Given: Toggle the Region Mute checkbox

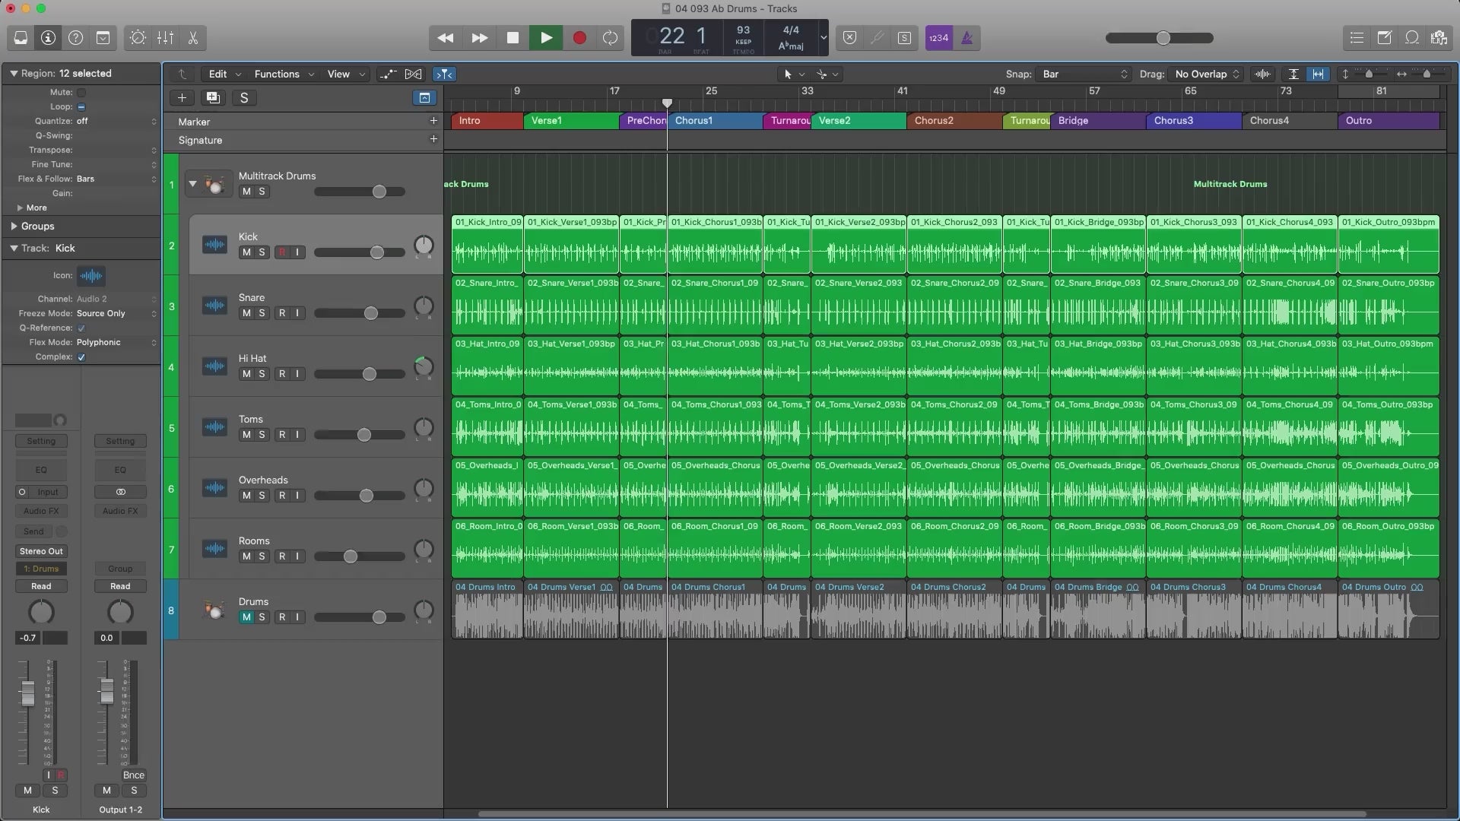Looking at the screenshot, I should click(81, 92).
